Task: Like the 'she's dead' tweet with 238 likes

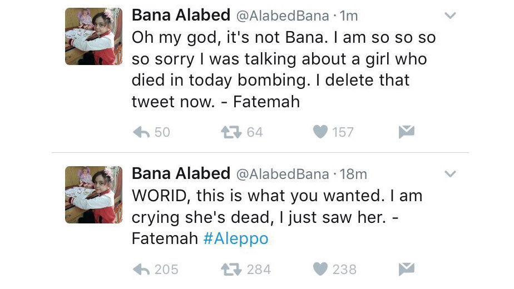Action: [x=320, y=269]
